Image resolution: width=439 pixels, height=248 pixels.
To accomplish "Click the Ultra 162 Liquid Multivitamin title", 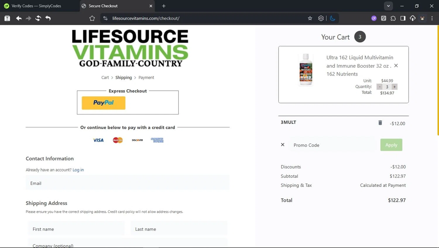I will (x=360, y=66).
